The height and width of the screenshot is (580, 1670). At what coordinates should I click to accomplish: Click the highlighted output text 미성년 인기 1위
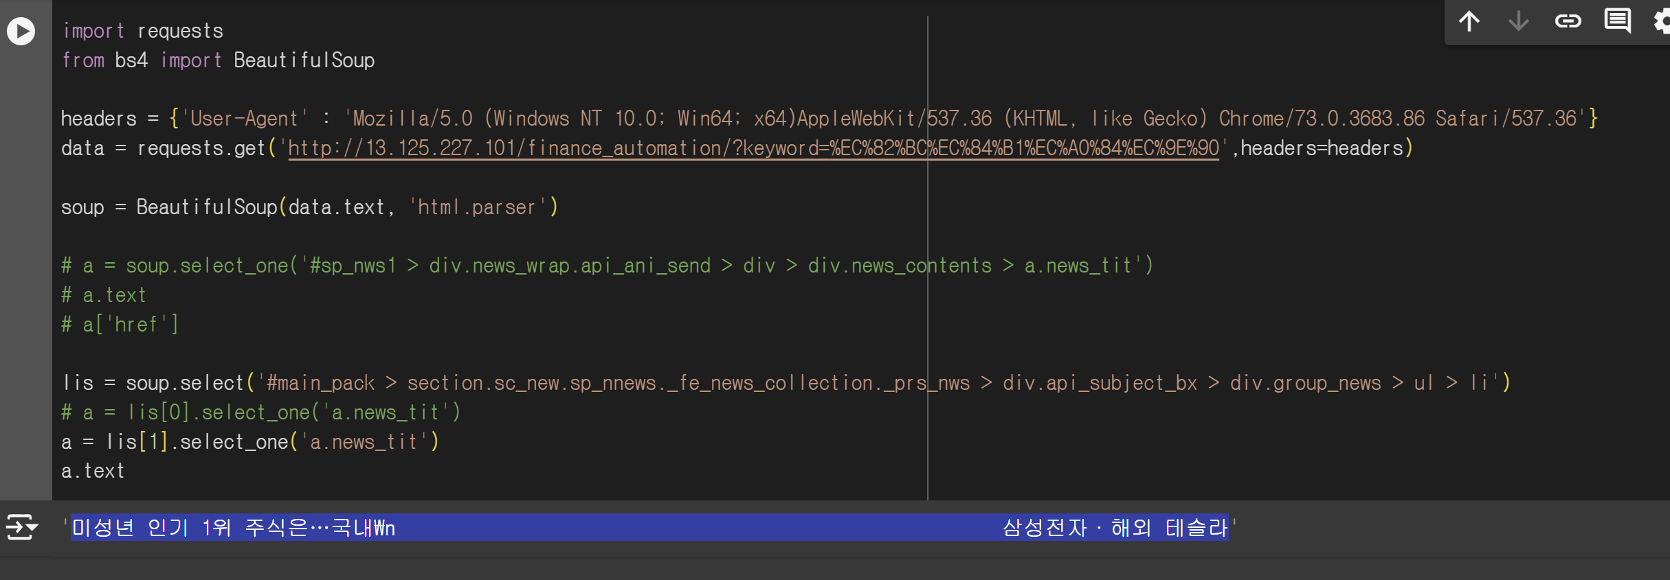click(x=234, y=527)
